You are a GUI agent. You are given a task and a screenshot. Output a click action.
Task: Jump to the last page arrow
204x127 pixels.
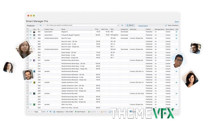pyautogui.click(x=50, y=112)
